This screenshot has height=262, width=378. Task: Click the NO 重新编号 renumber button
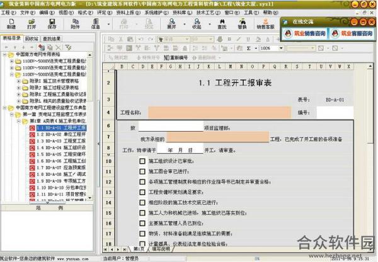[x=176, y=57]
